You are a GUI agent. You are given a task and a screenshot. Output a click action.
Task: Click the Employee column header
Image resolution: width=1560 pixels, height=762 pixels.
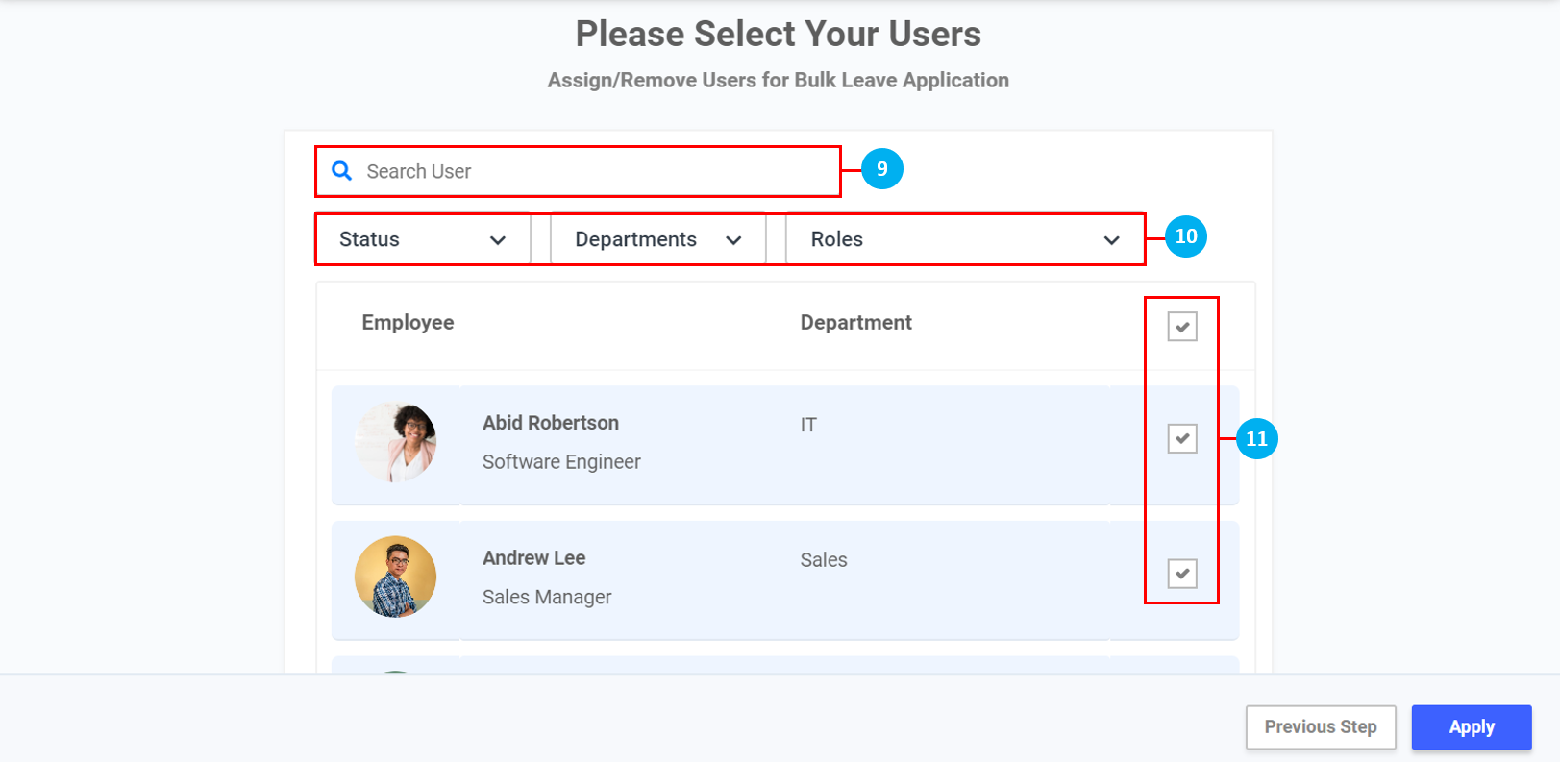click(408, 323)
